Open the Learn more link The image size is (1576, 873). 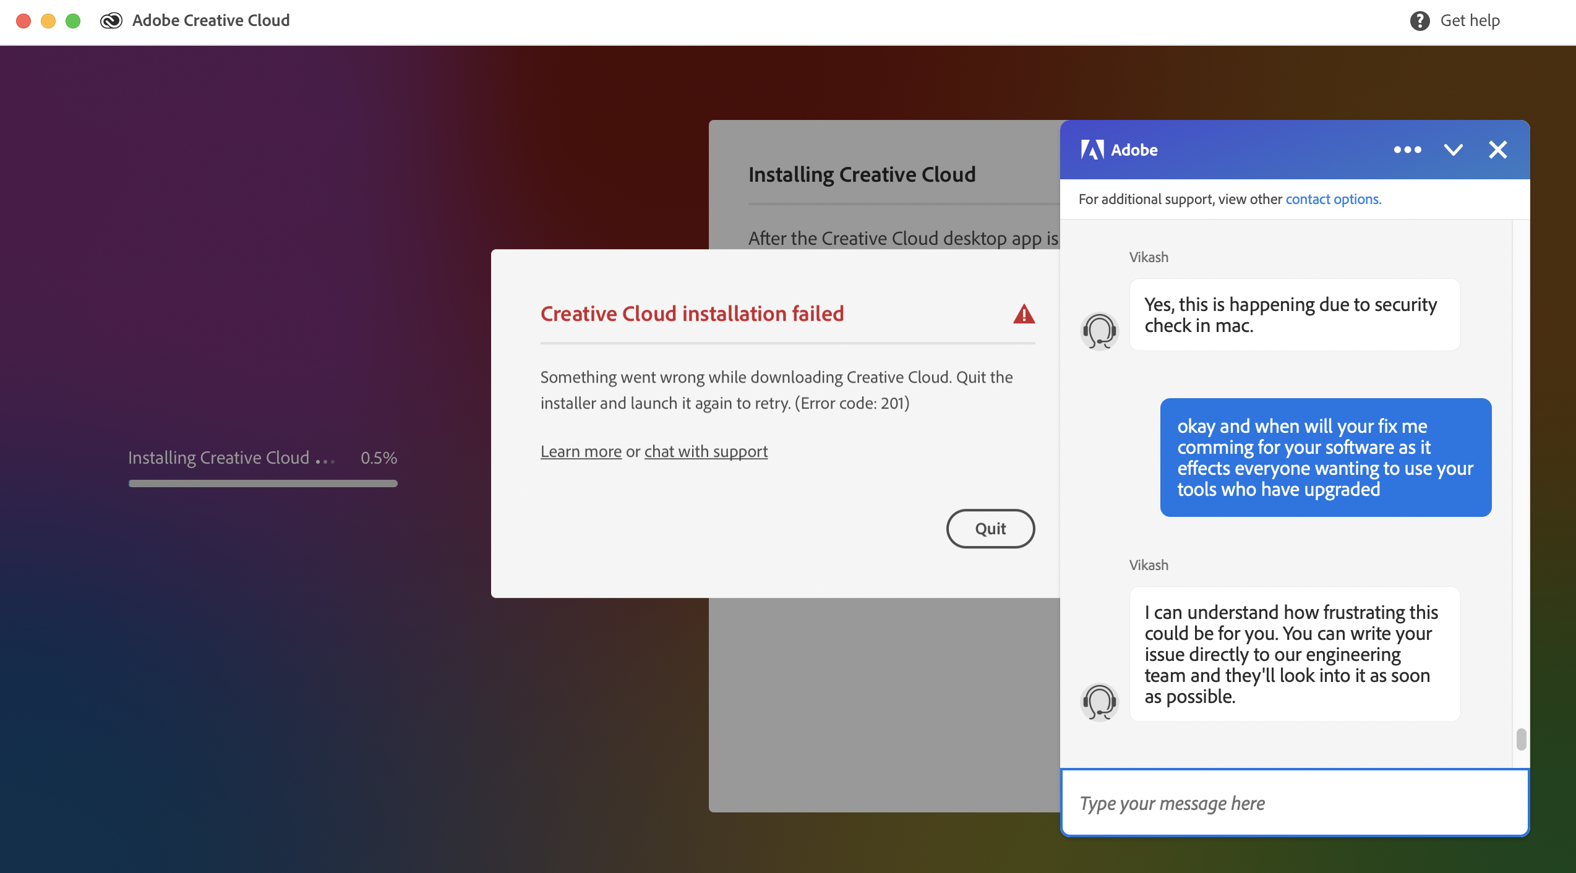(581, 451)
